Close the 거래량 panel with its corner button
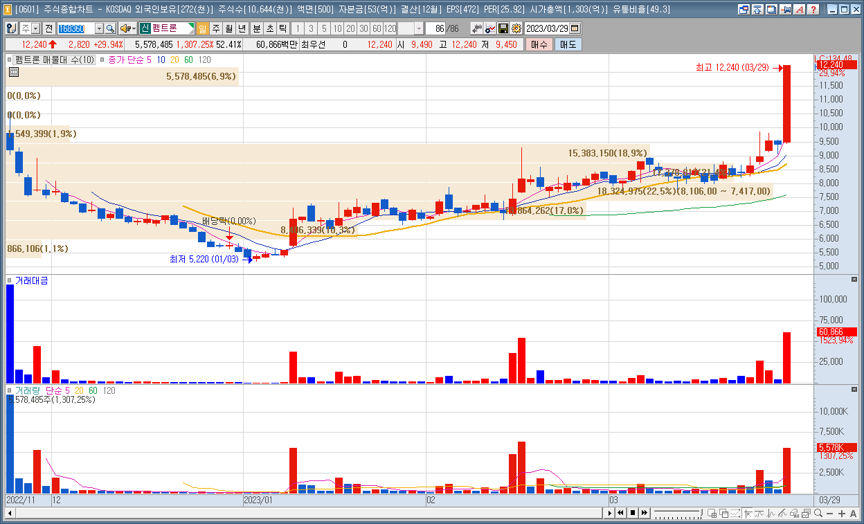This screenshot has width=864, height=524. [x=853, y=390]
